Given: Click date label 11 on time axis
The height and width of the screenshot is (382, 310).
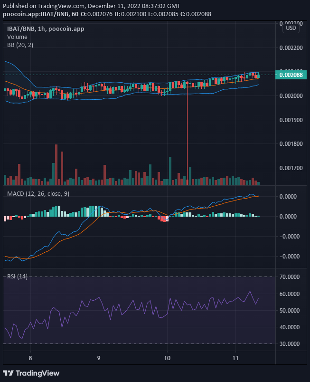Looking at the screenshot, I should [x=235, y=358].
